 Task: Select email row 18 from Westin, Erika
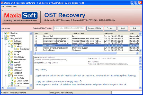86,48
